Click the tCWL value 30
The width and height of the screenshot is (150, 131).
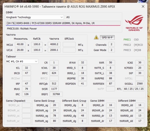pyautogui.click(x=54, y=68)
